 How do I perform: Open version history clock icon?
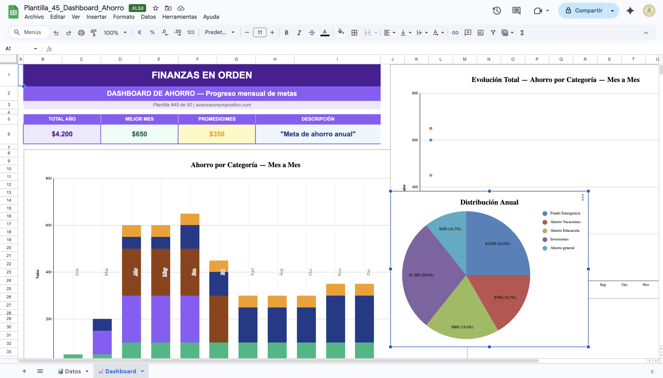tap(496, 11)
